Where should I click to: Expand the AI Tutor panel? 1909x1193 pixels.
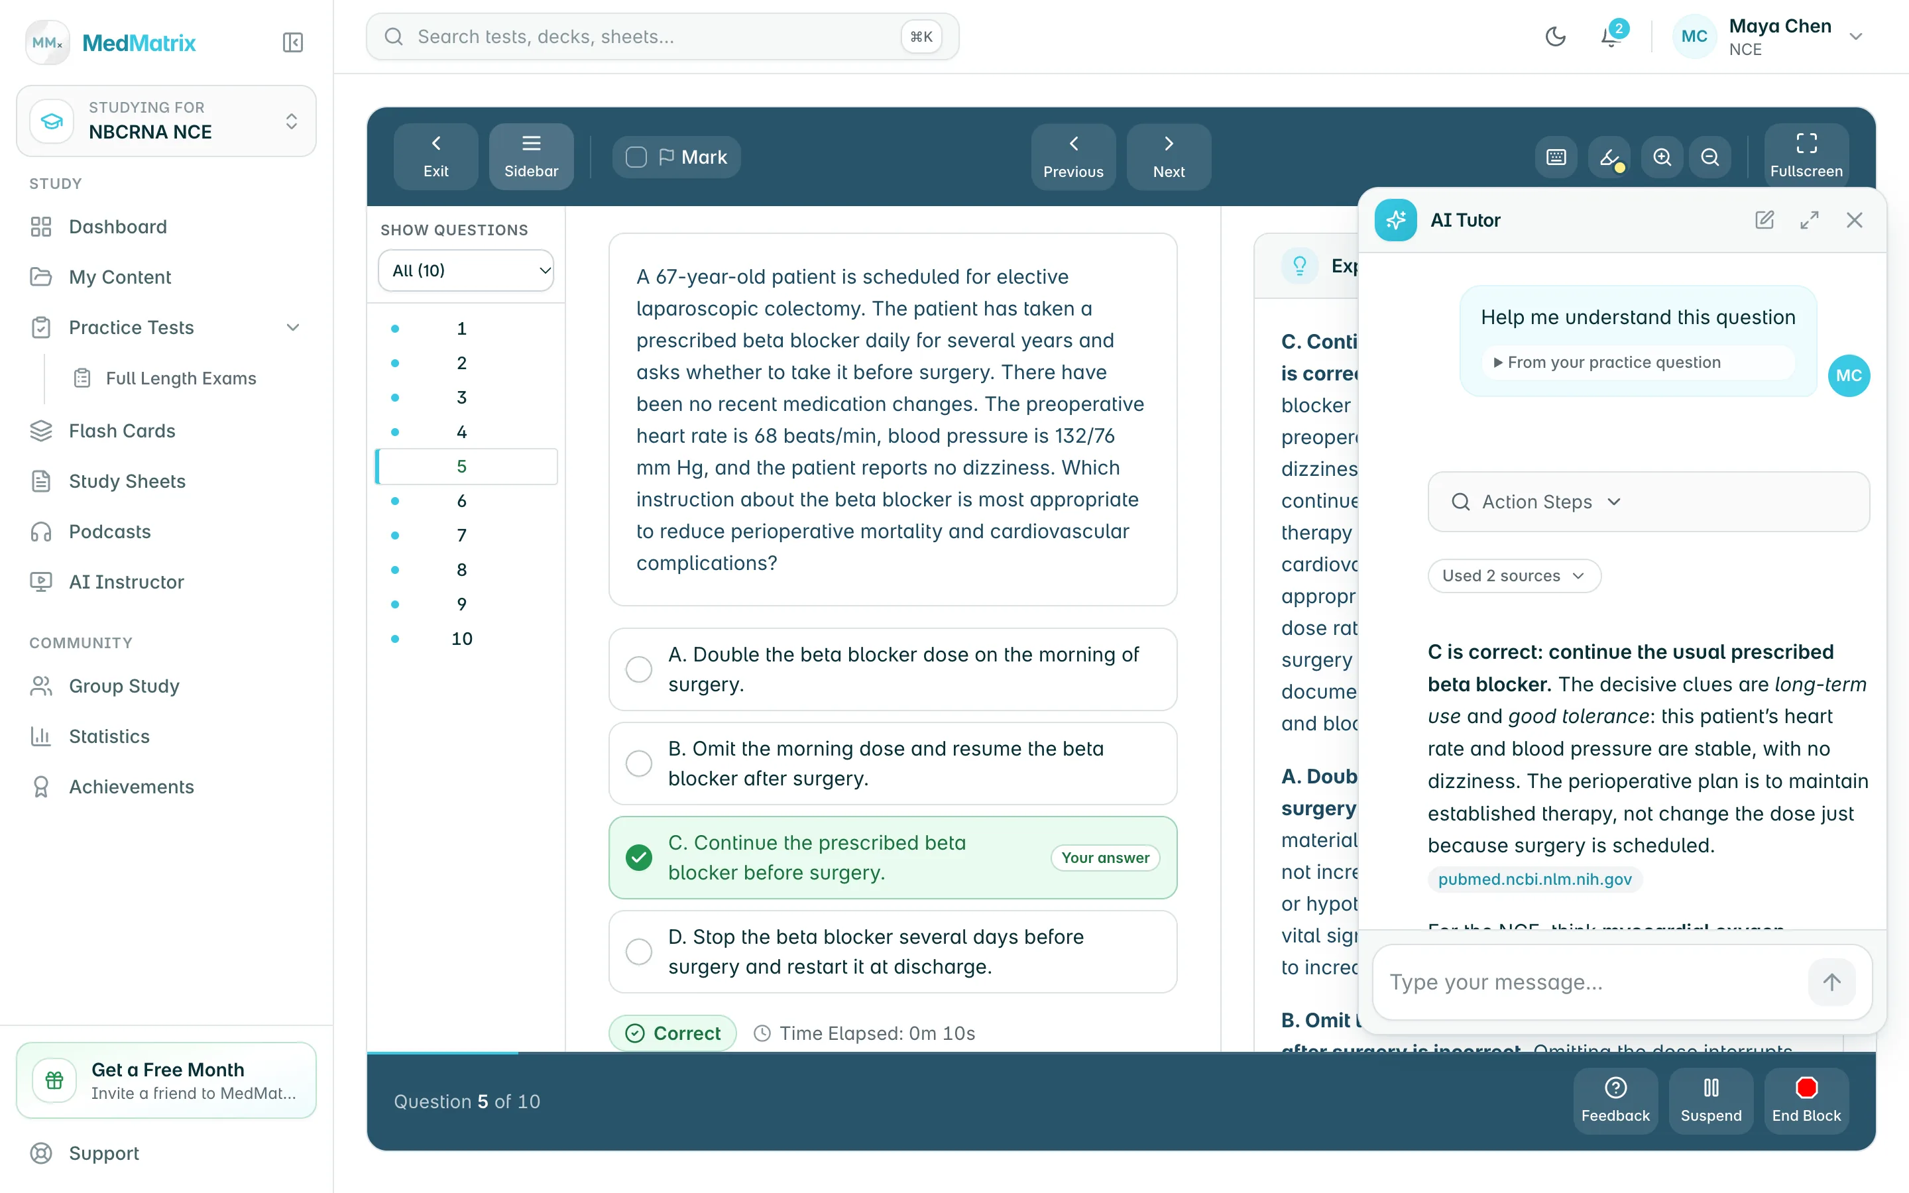click(x=1810, y=220)
